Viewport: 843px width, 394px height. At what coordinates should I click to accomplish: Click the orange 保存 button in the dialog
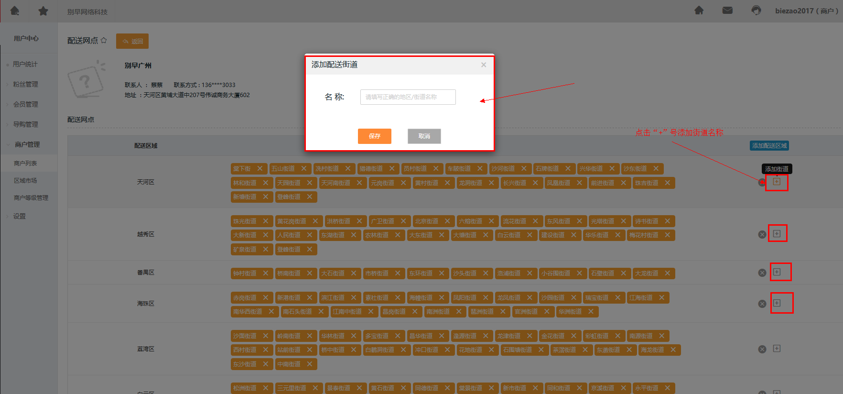[375, 136]
